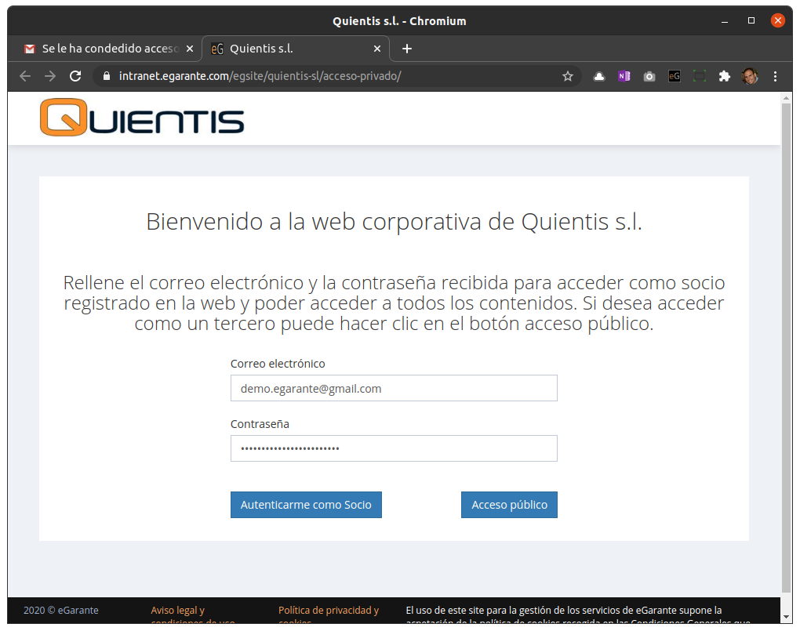Click the 'Contraseña' label

(260, 424)
